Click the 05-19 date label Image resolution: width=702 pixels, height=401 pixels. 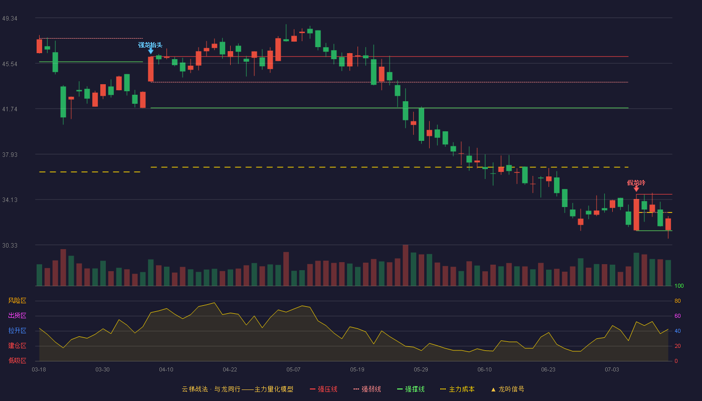pyautogui.click(x=357, y=369)
